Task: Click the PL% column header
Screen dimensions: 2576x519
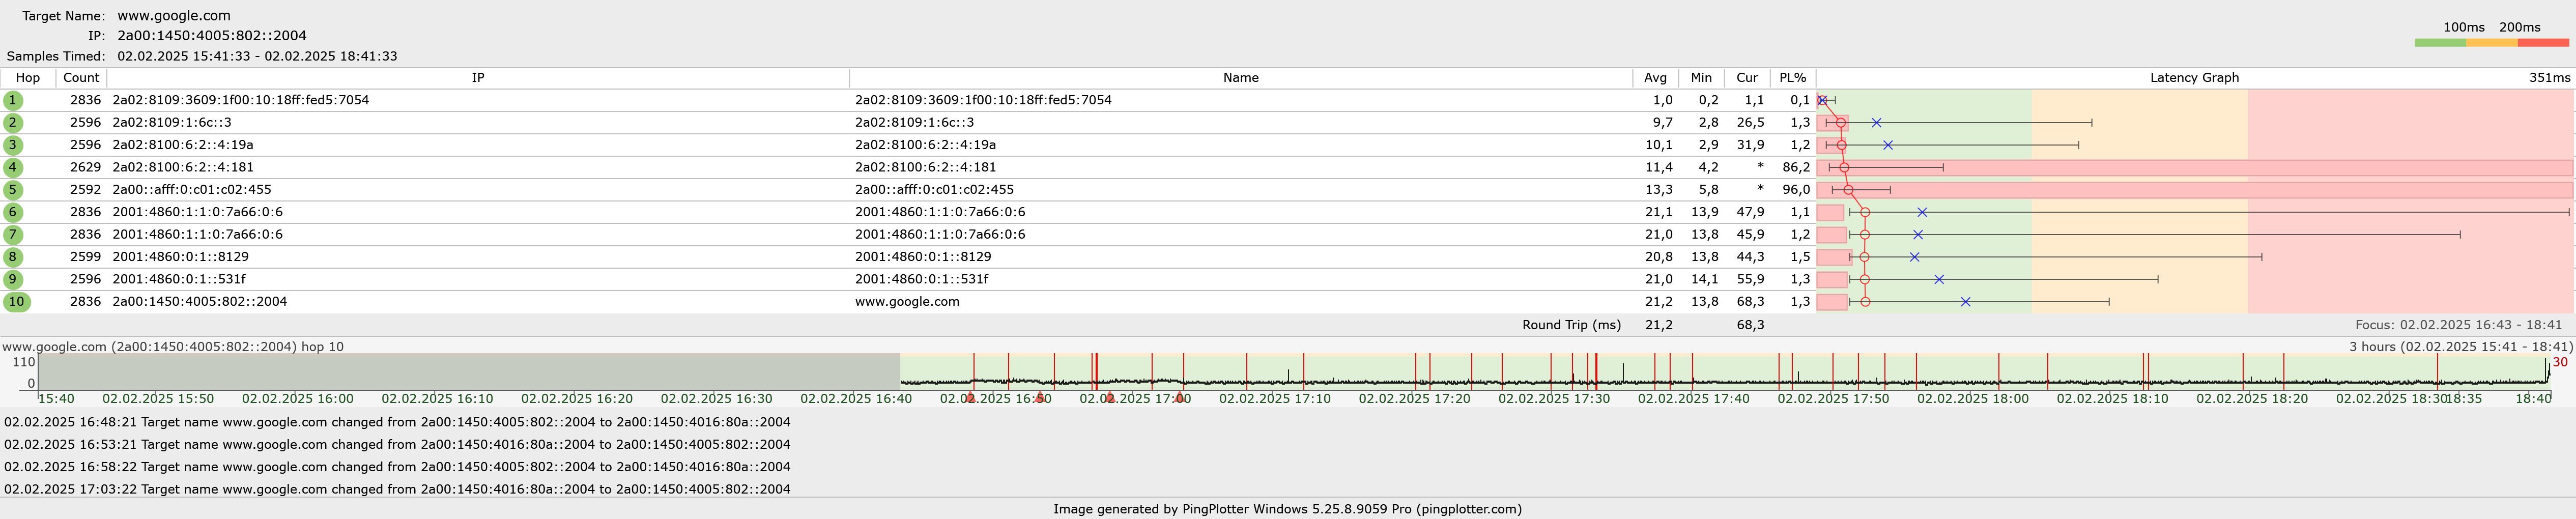Action: [x=1793, y=78]
